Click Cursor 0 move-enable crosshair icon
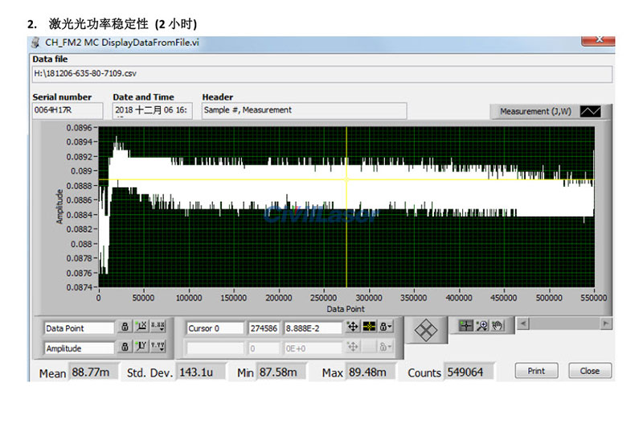Viewport: 643px width, 428px height. pyautogui.click(x=352, y=327)
